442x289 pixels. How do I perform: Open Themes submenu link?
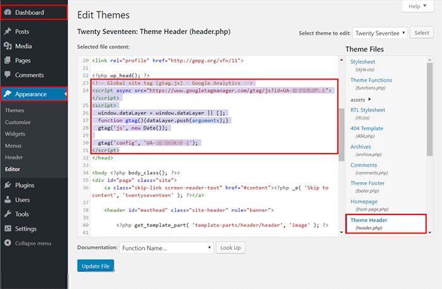[15, 110]
